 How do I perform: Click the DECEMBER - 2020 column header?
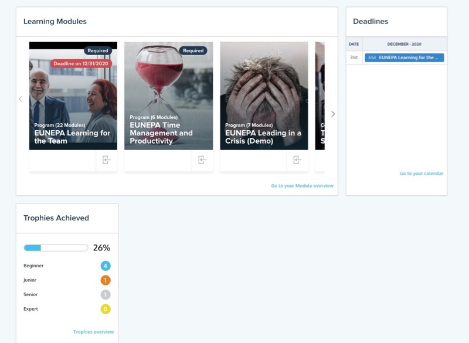[x=405, y=44]
